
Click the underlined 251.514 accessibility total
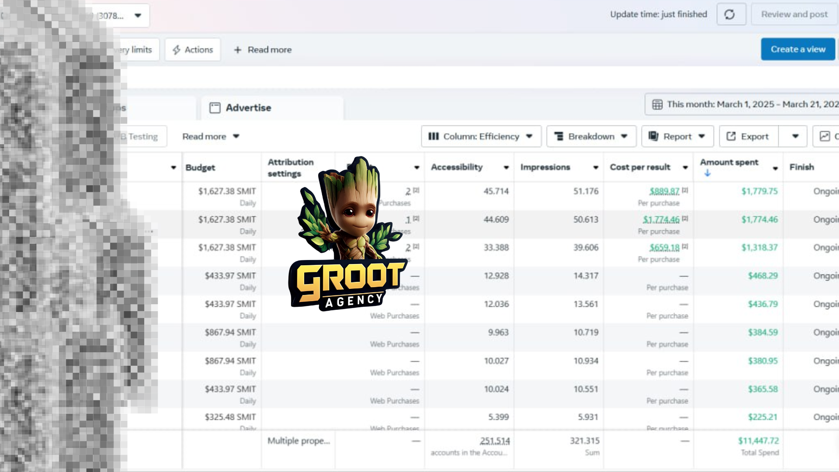pyautogui.click(x=495, y=441)
